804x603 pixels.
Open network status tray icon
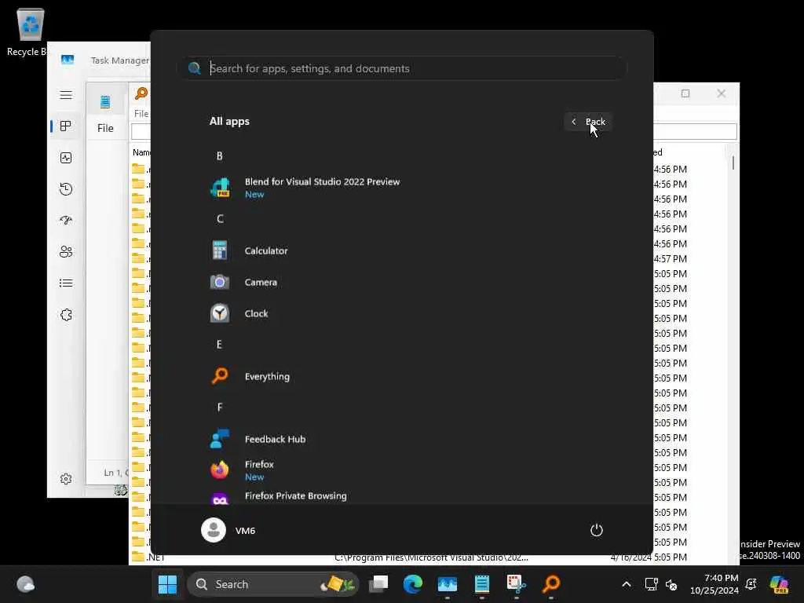tap(651, 584)
